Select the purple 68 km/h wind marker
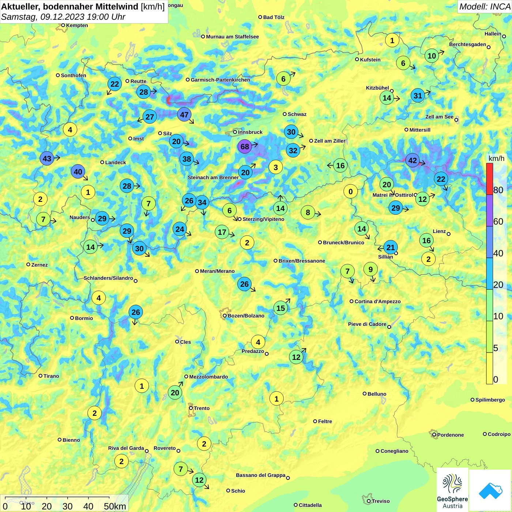 (245, 147)
